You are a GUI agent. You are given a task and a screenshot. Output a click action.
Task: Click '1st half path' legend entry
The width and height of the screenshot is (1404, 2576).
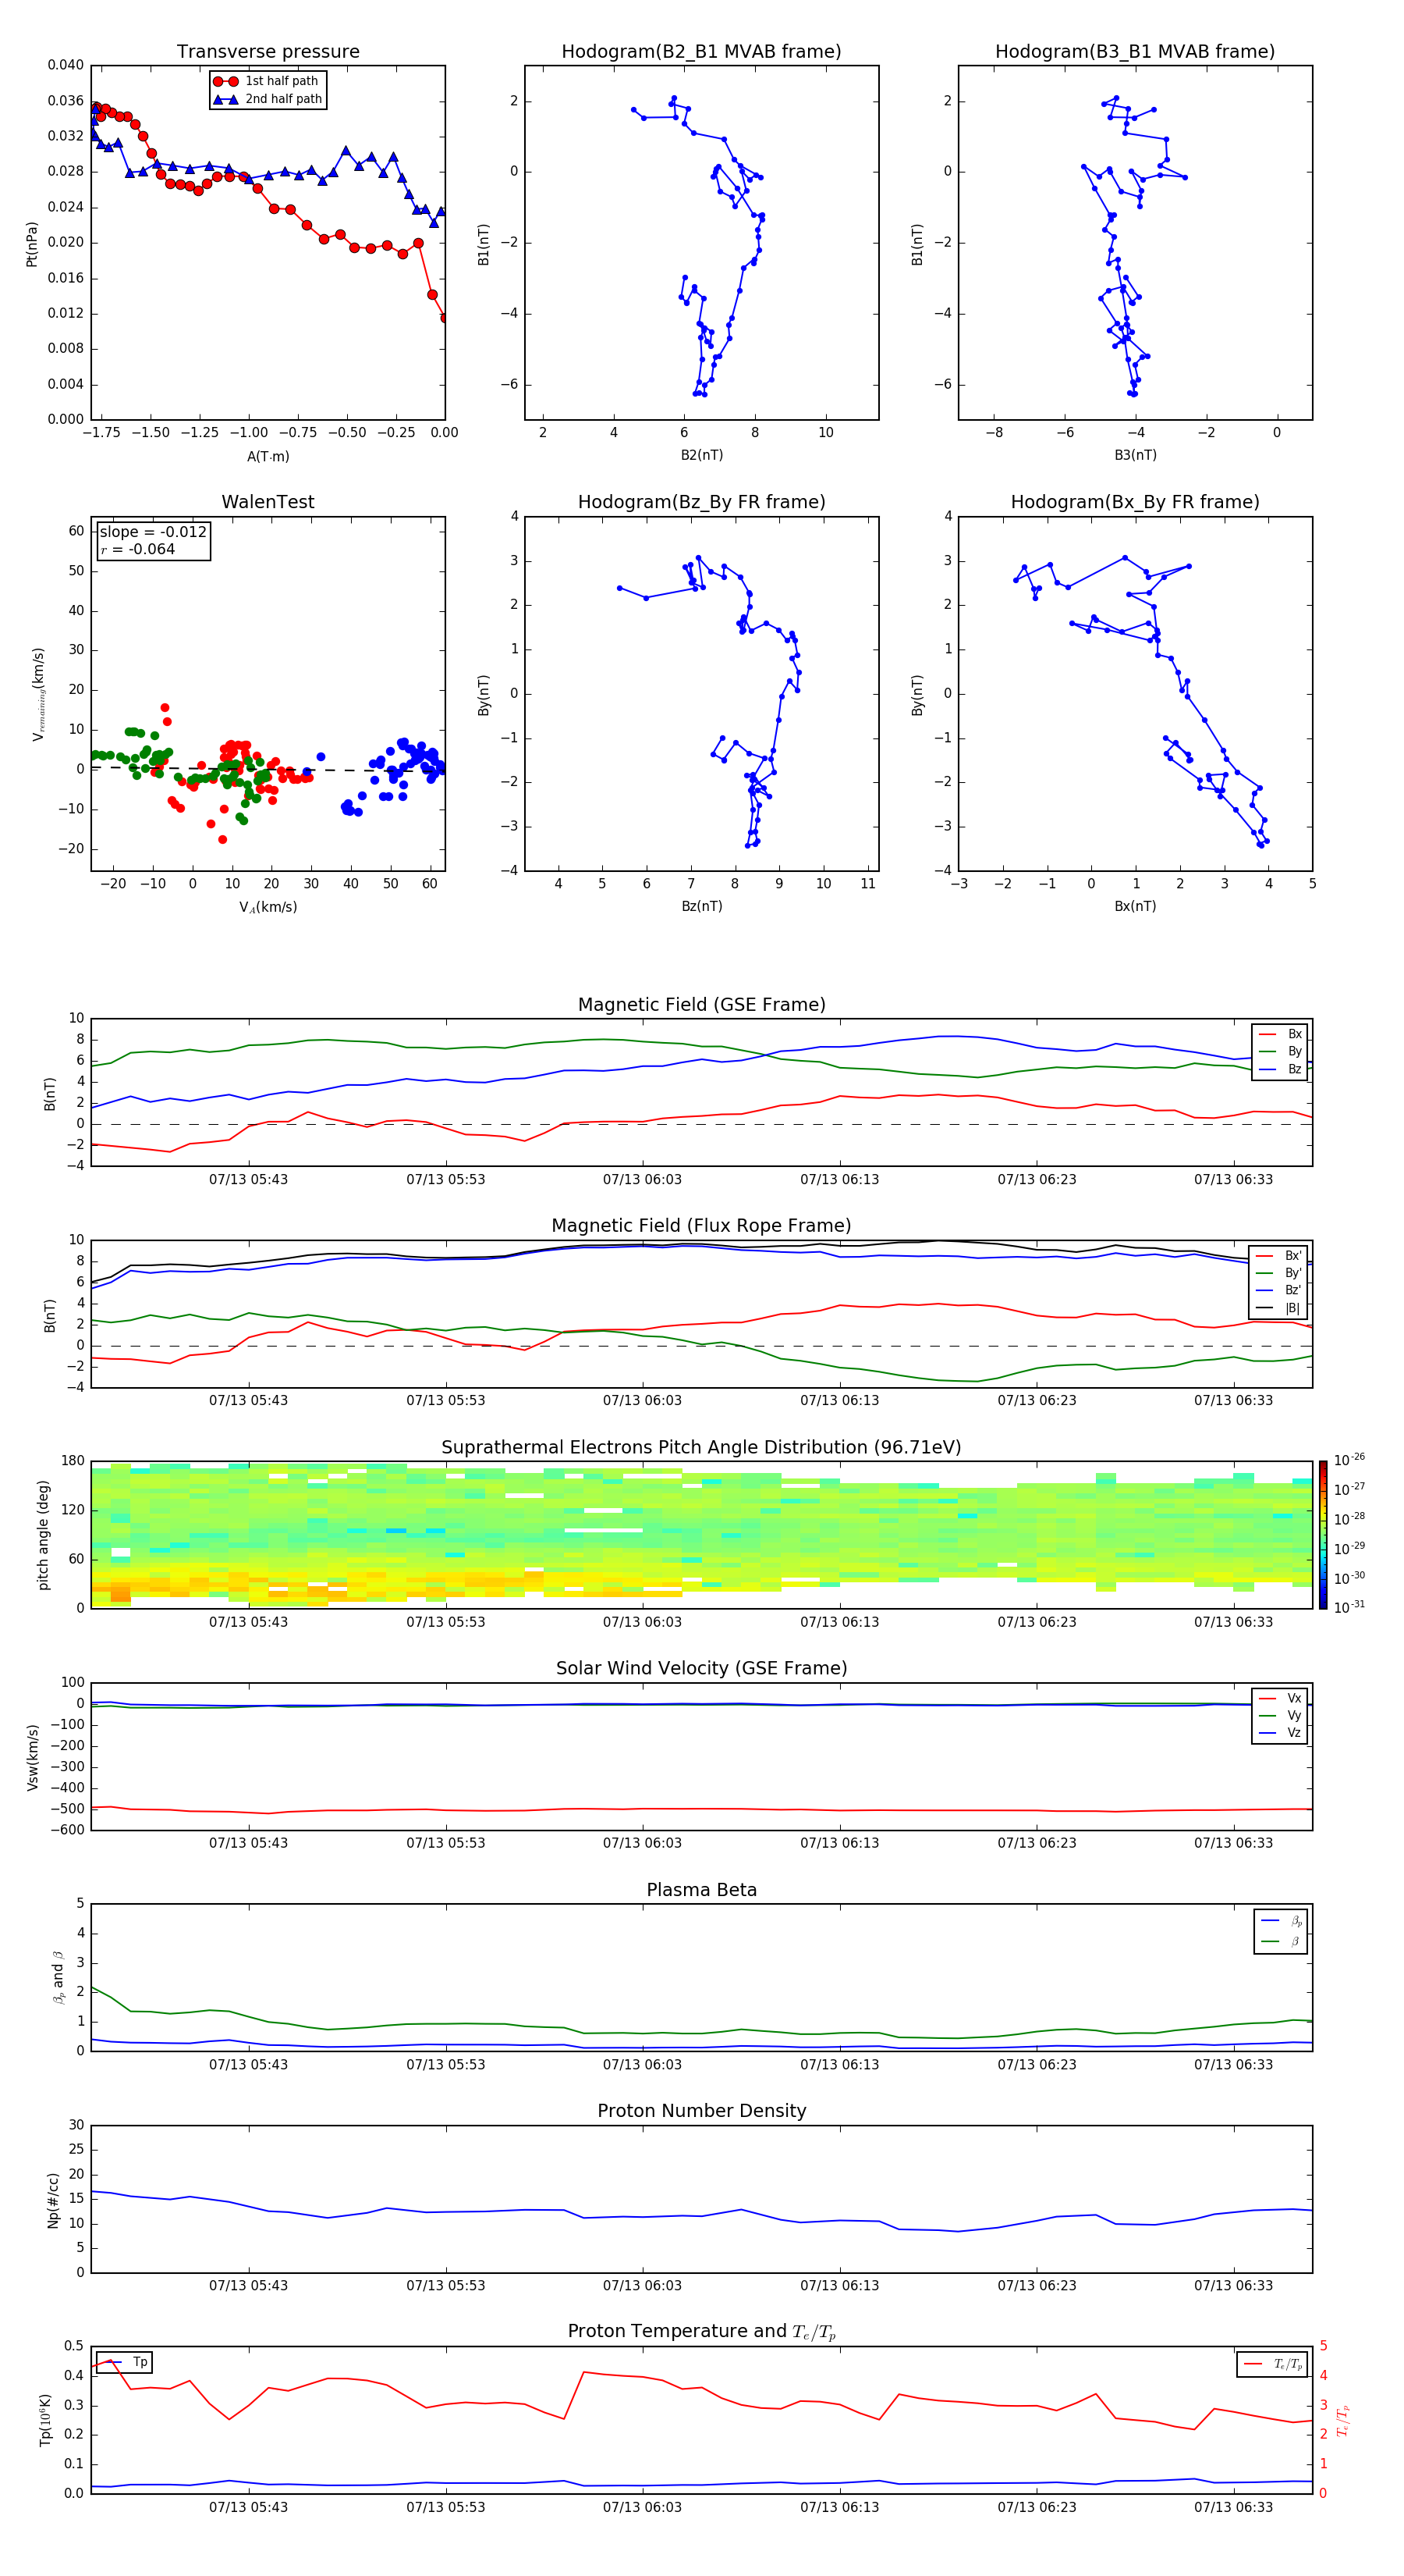click(x=266, y=81)
